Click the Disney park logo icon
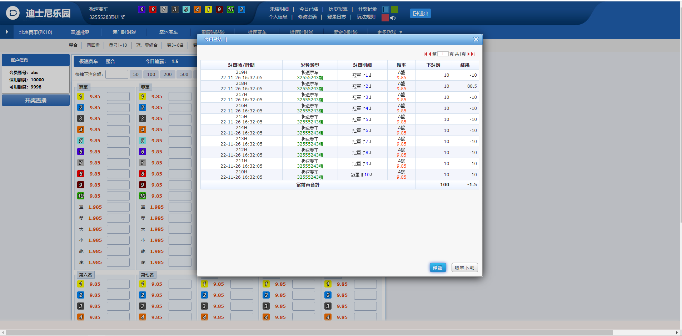Viewport: 682px width, 336px height. tap(13, 13)
